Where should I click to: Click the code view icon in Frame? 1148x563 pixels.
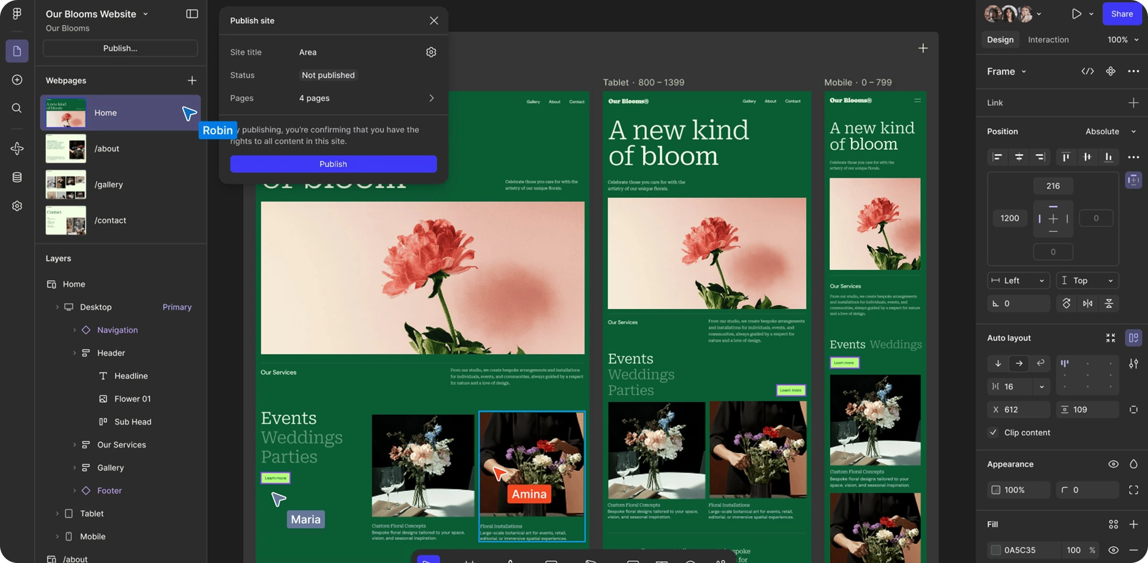point(1088,71)
